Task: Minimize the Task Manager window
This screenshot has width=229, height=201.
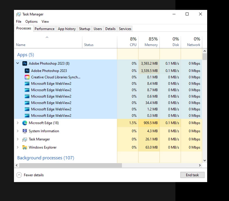Action: pos(174,14)
